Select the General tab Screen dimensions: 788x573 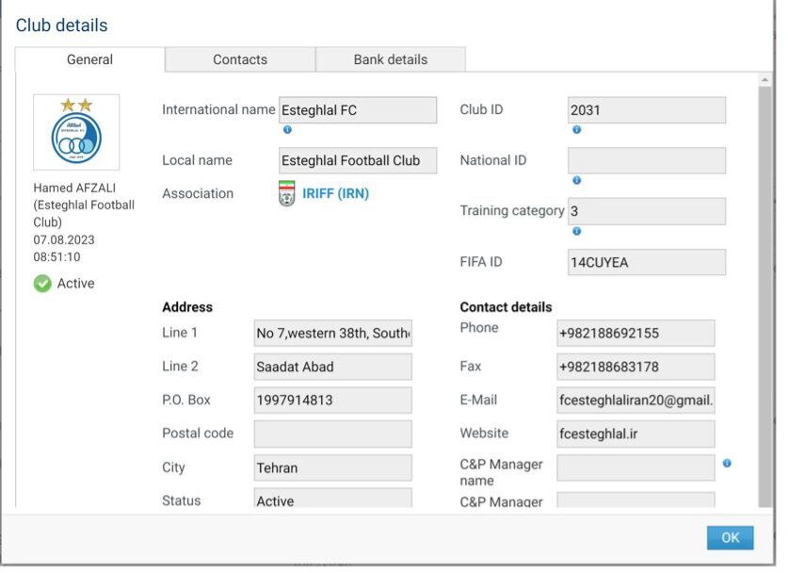click(x=89, y=59)
